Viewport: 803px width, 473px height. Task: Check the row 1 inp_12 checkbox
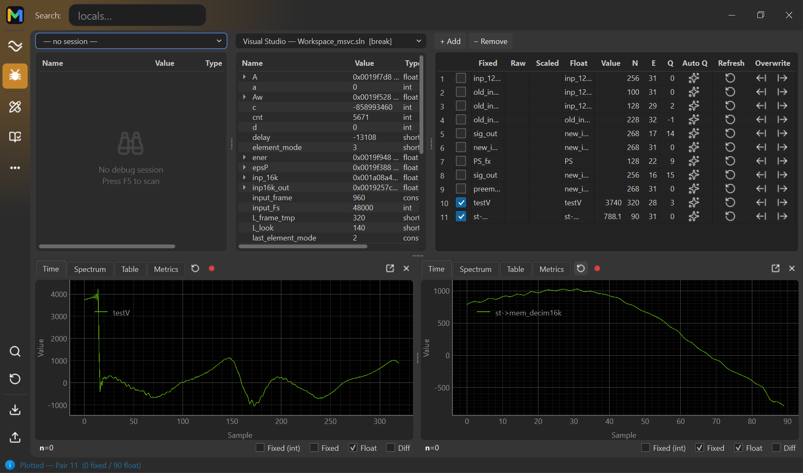[x=461, y=78]
